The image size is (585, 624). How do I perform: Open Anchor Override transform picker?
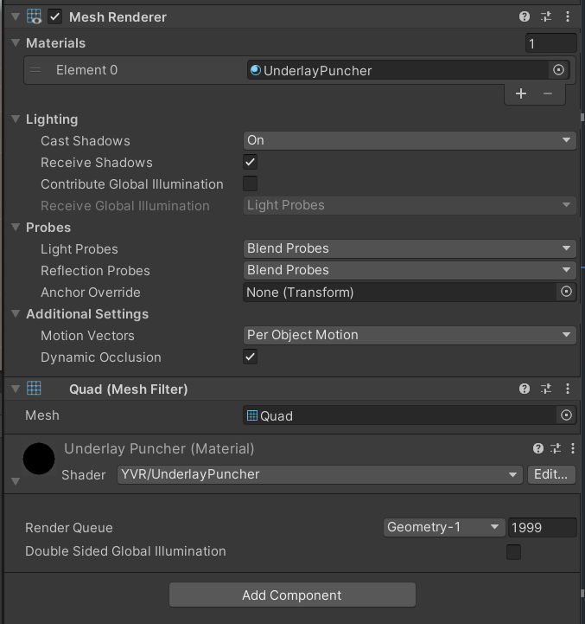(x=566, y=293)
